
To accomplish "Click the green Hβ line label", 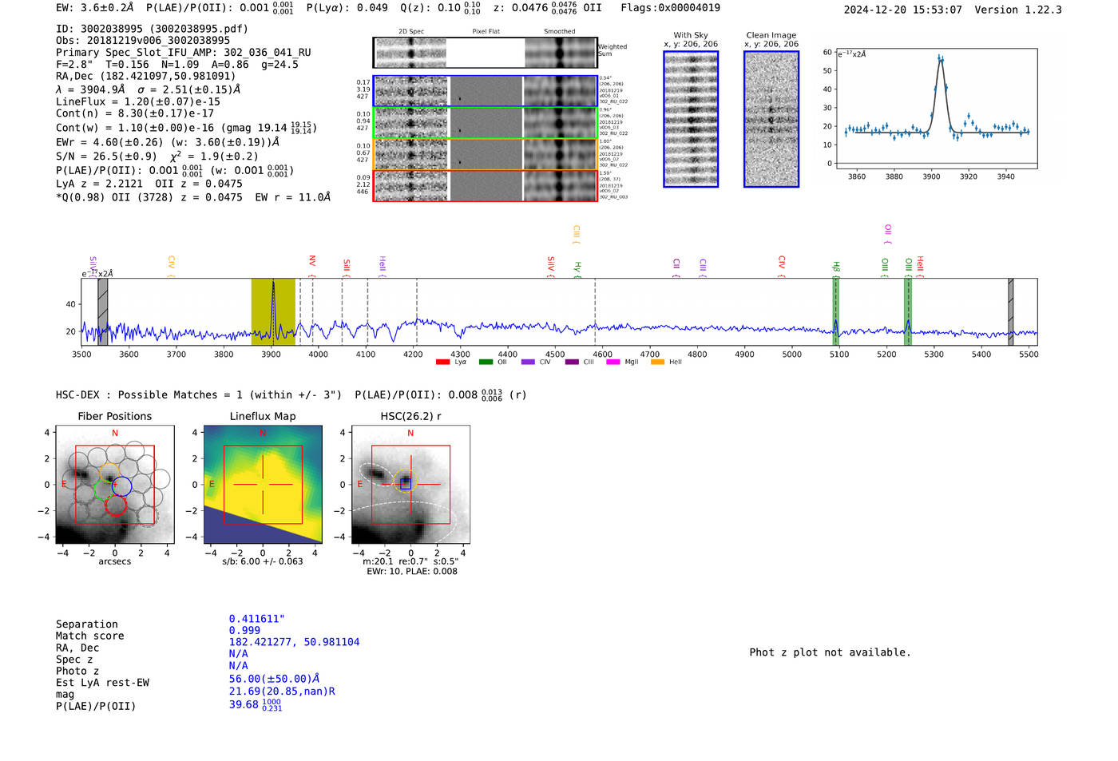I will point(836,269).
